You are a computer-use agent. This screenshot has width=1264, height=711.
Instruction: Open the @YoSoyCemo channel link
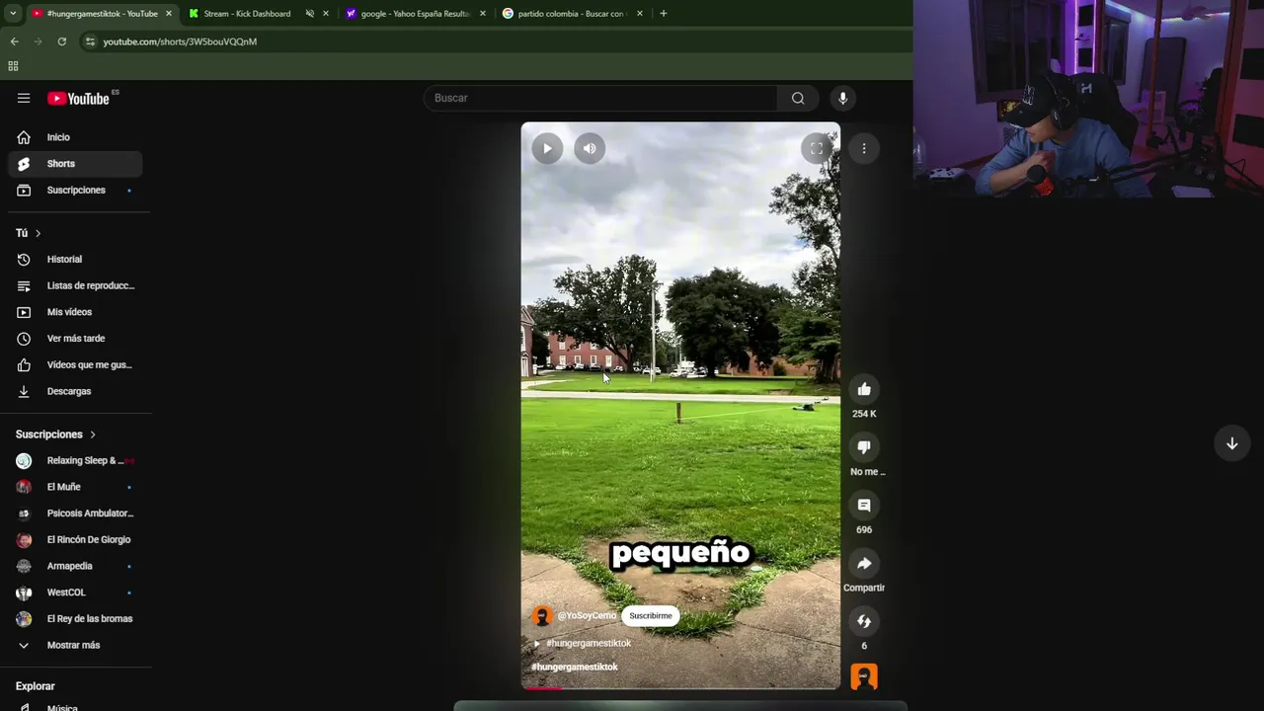click(x=587, y=615)
